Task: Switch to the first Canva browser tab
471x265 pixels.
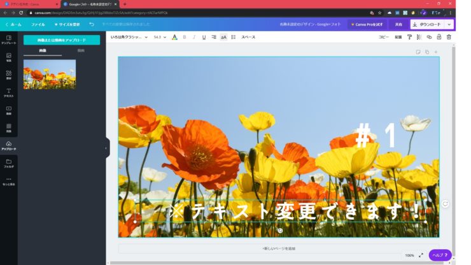Action: coord(30,4)
